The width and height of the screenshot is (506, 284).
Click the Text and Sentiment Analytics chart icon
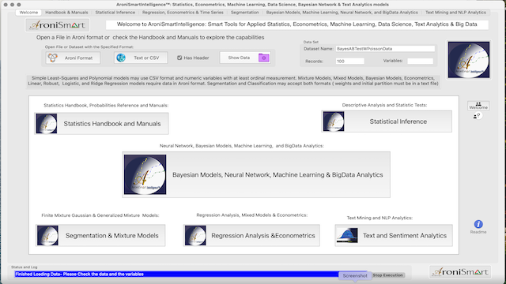347,235
